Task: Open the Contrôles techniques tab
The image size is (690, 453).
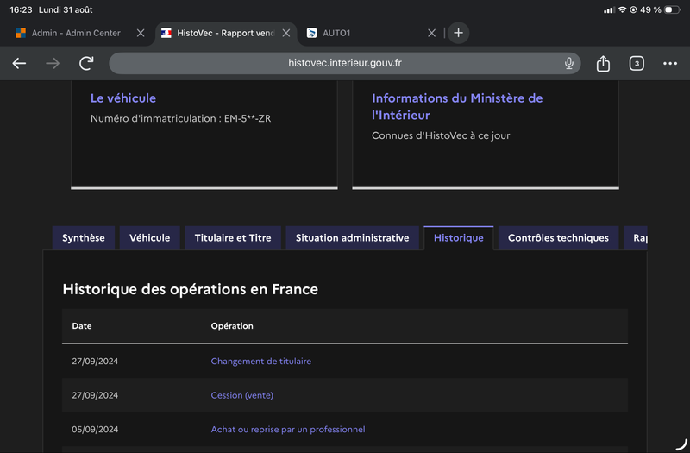Action: pyautogui.click(x=558, y=238)
